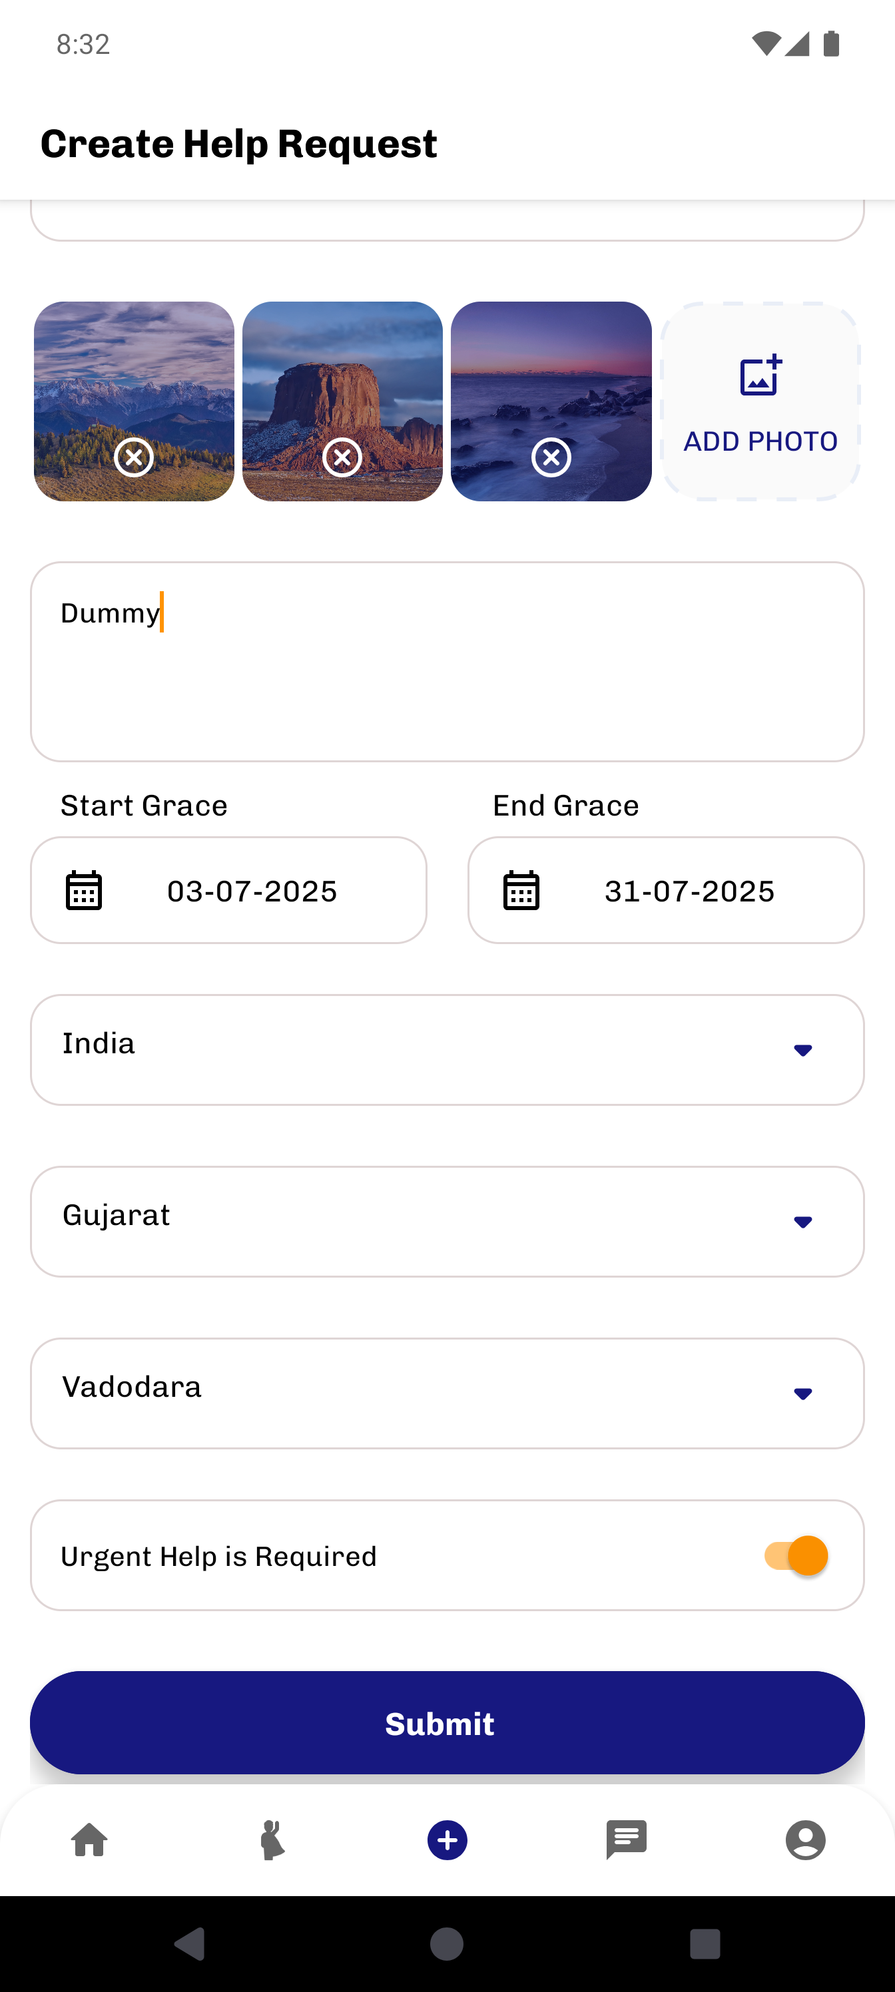Remove the red rock butte photo
Viewport: 895px width, 1992px height.
[x=342, y=458]
